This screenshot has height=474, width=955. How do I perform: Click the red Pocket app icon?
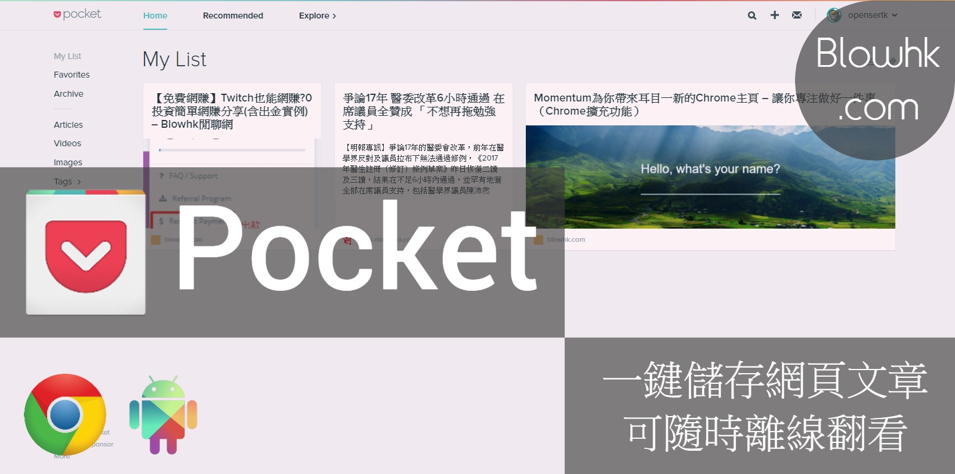[x=86, y=253]
